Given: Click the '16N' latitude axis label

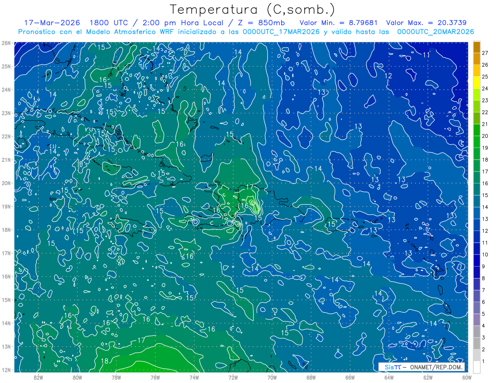Looking at the screenshot, I should pyautogui.click(x=6, y=276).
